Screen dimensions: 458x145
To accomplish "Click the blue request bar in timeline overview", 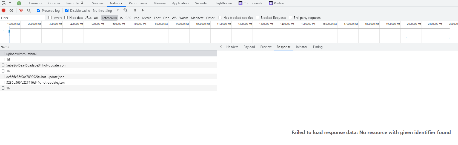I will [x=9, y=31].
